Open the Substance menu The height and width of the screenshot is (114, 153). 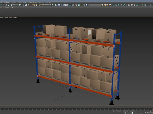[x=41, y=3]
